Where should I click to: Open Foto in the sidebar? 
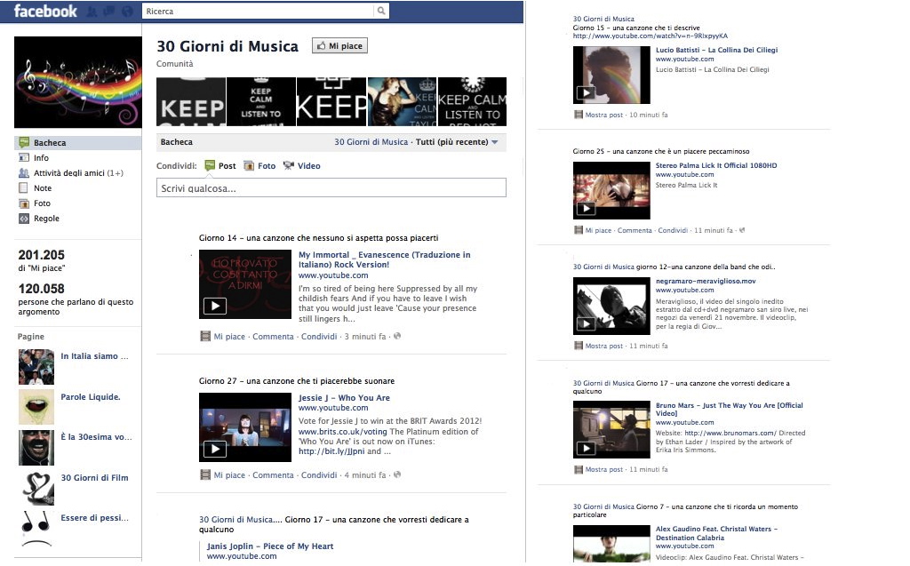coord(42,203)
